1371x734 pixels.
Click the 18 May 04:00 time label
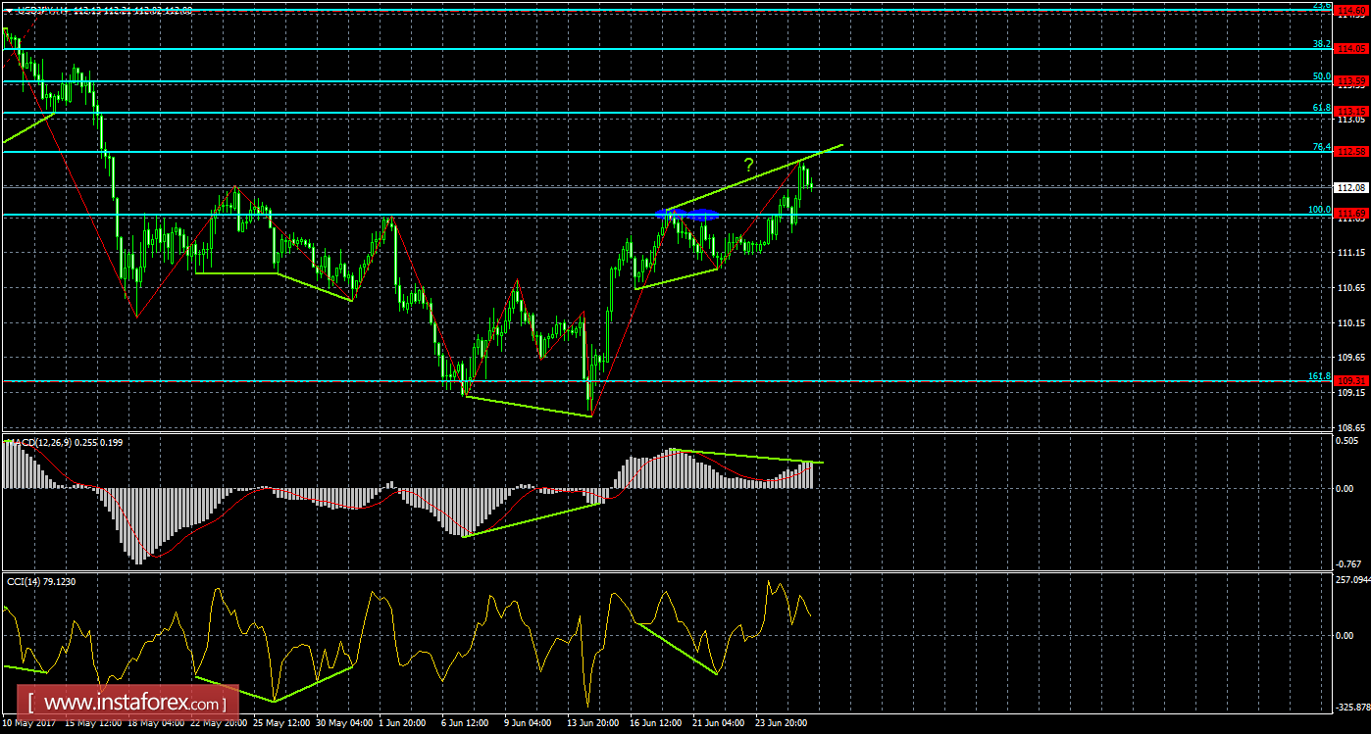(x=155, y=724)
